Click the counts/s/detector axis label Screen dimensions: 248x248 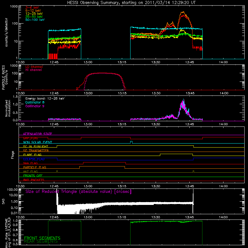[6, 32]
